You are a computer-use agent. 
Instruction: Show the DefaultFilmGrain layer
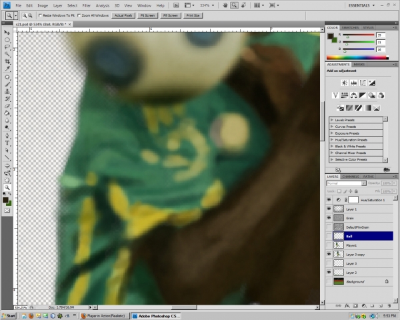(329, 227)
